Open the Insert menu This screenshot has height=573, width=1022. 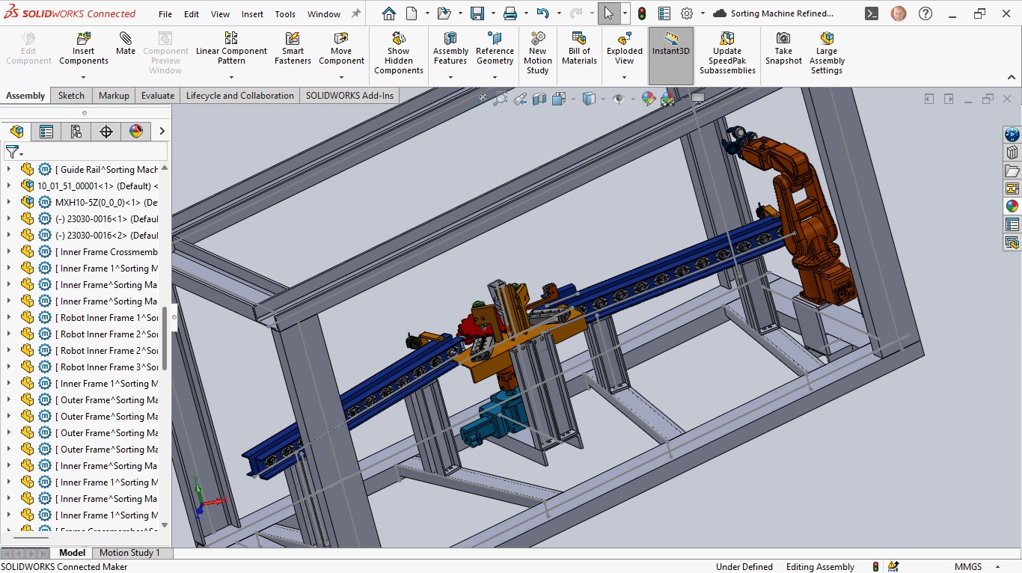click(252, 14)
